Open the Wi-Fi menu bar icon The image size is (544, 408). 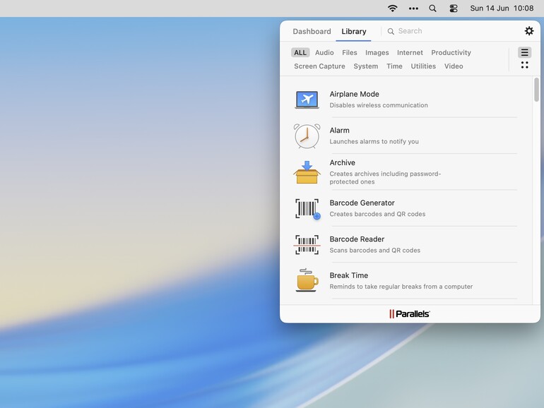[392, 8]
